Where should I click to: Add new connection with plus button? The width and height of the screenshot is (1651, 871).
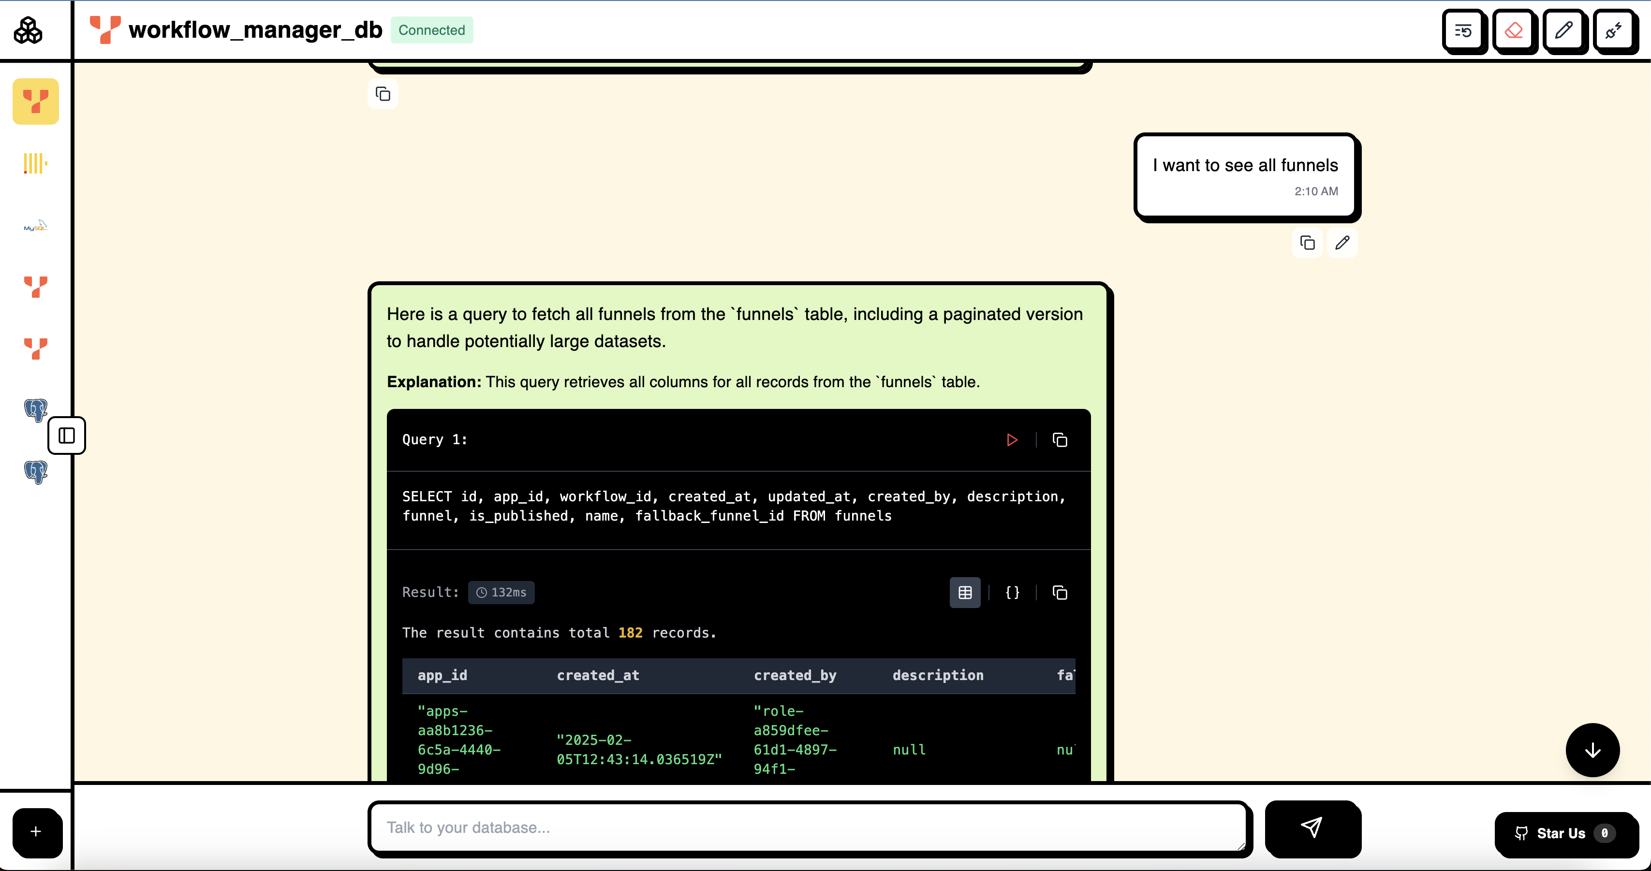click(37, 832)
